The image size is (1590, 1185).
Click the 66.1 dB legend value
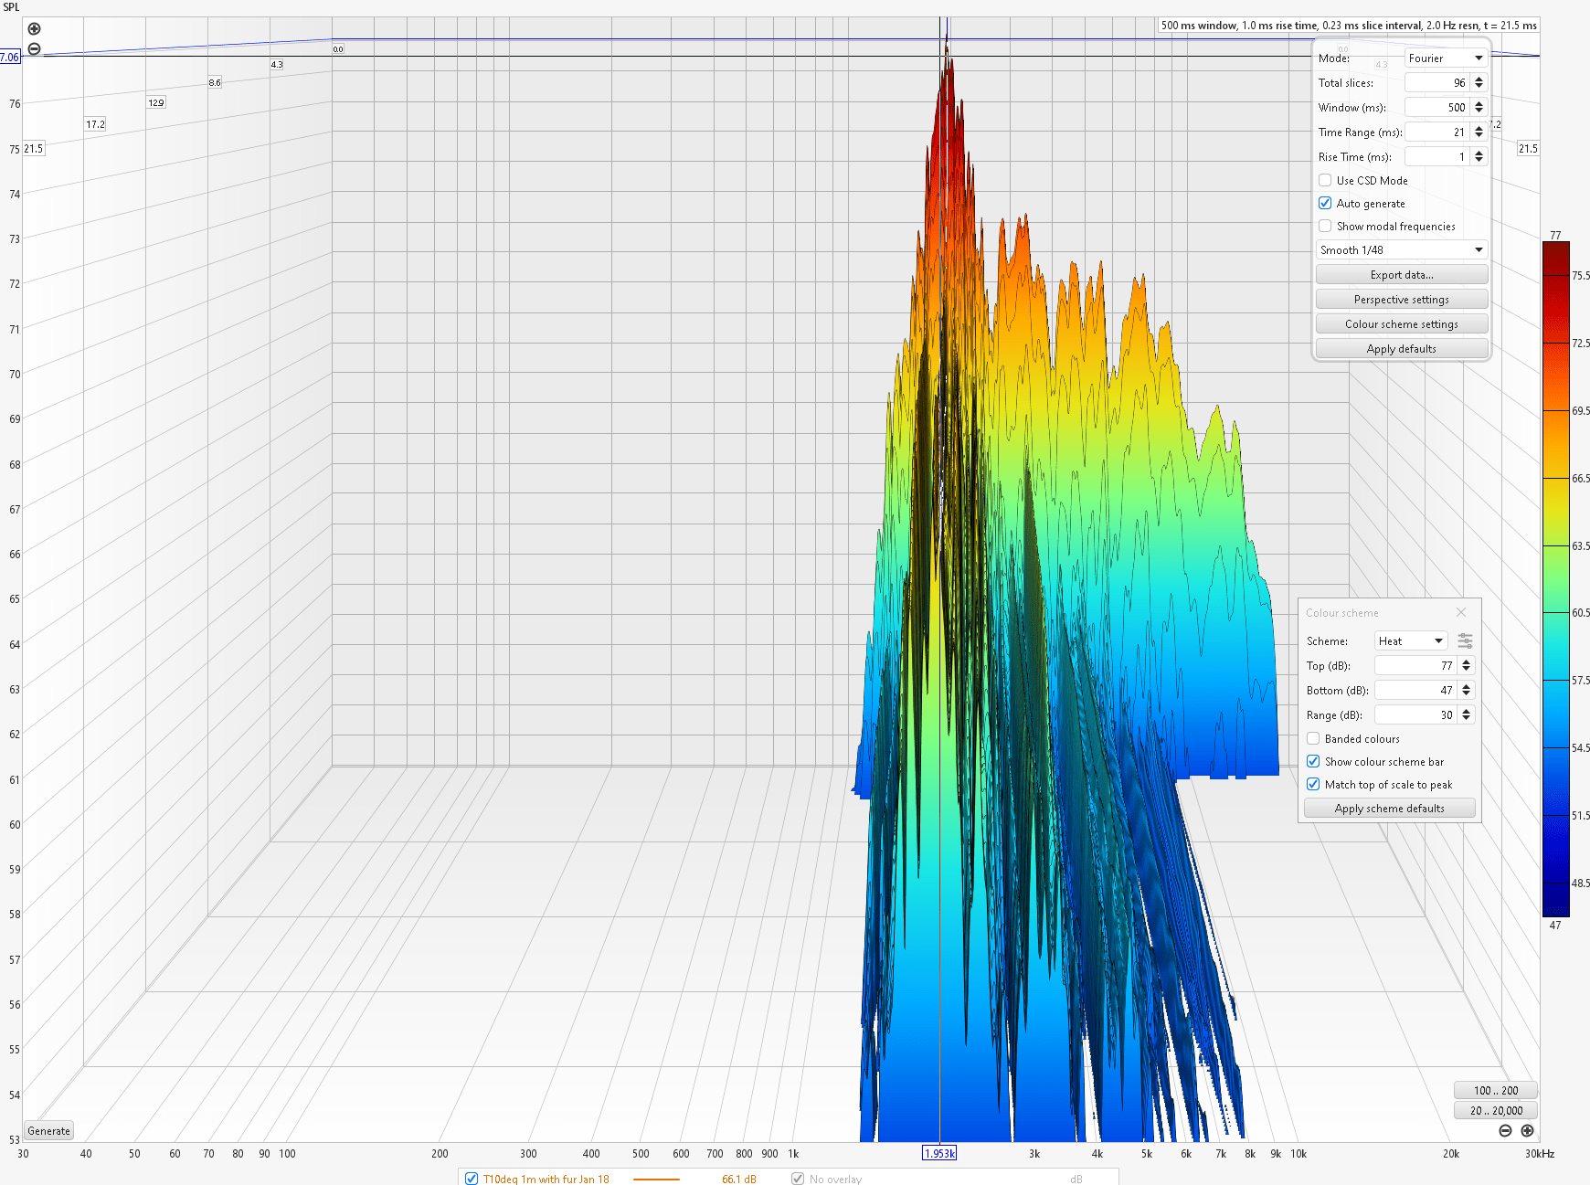point(738,1179)
